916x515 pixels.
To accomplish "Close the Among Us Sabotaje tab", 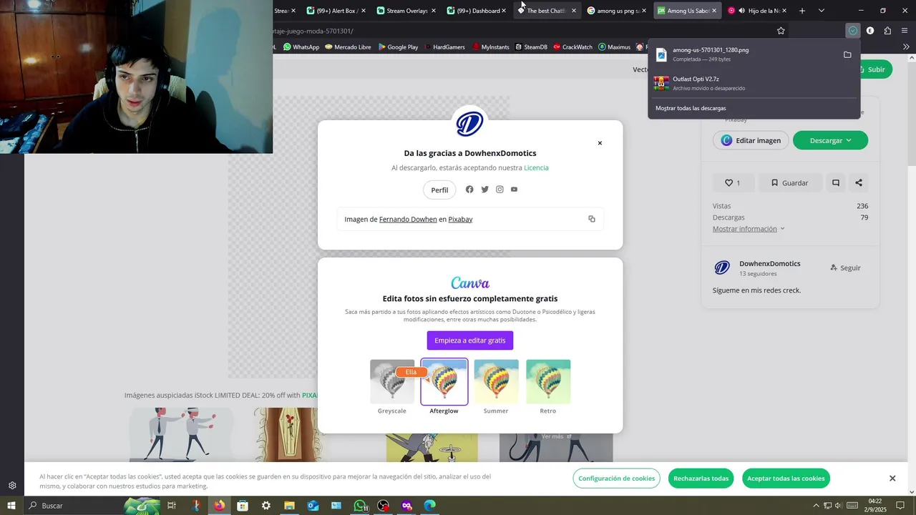I will 713,11.
